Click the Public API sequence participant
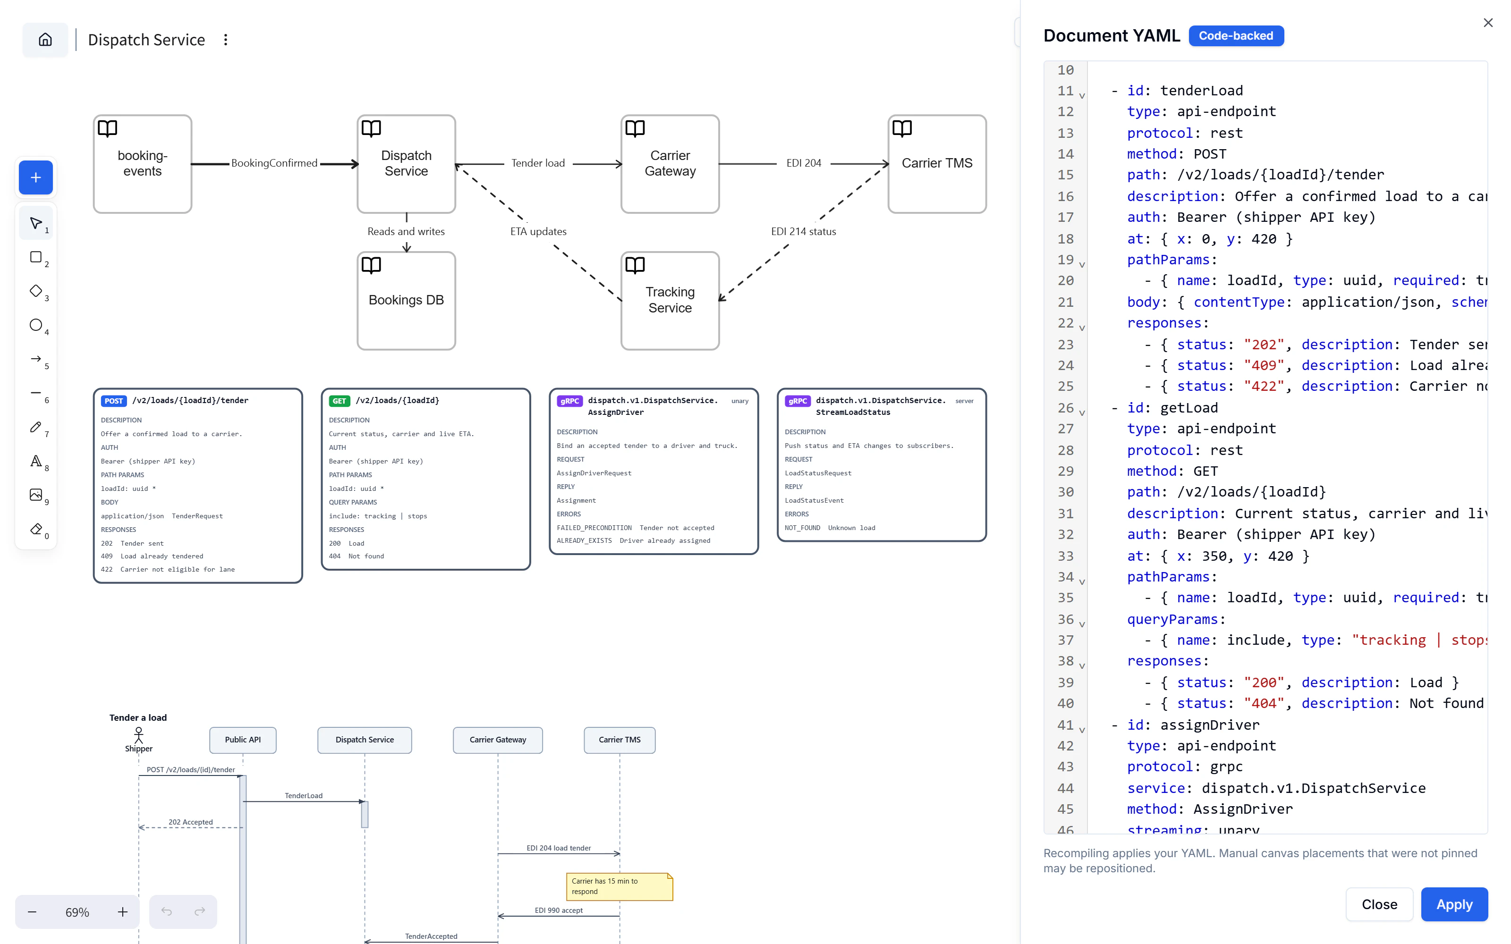Viewport: 1511px width, 944px height. tap(243, 740)
